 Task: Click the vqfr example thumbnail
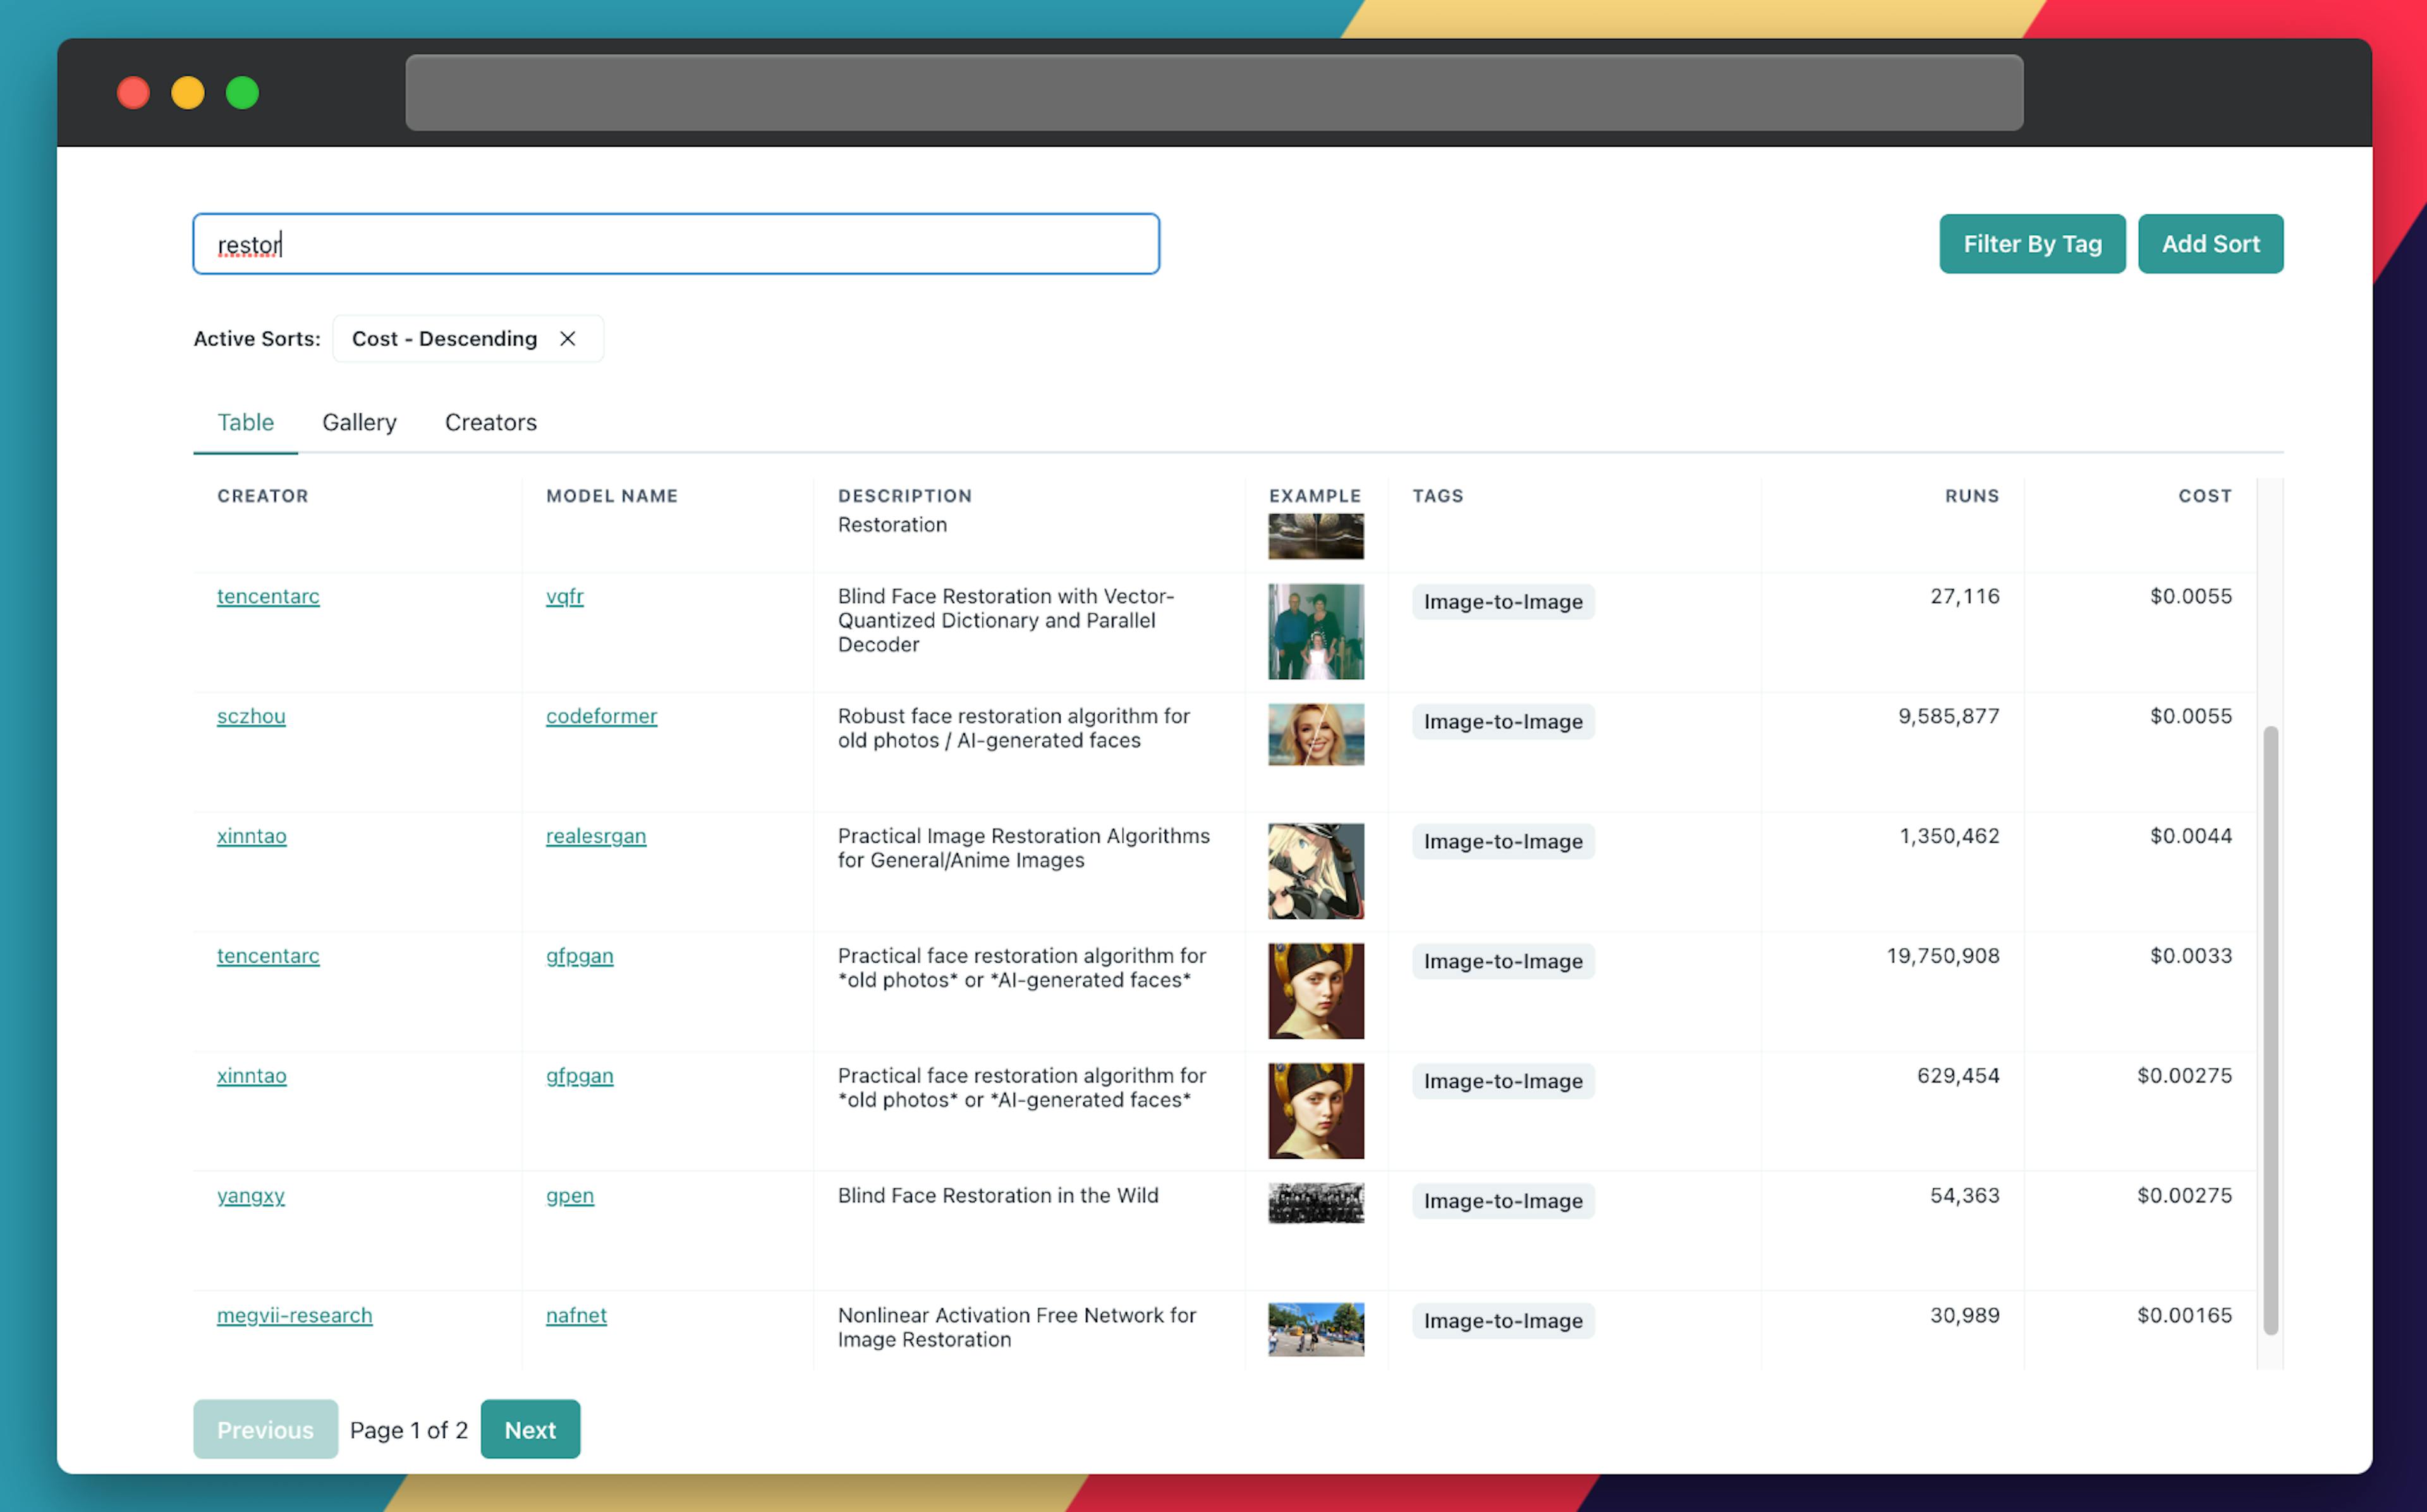tap(1315, 631)
